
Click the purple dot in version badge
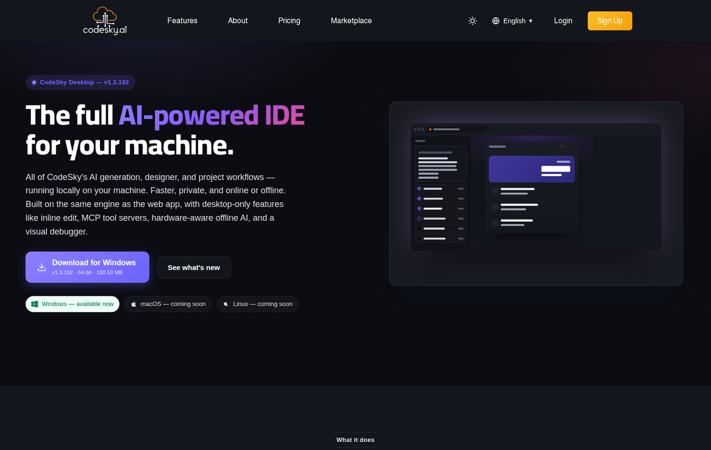[x=34, y=82]
